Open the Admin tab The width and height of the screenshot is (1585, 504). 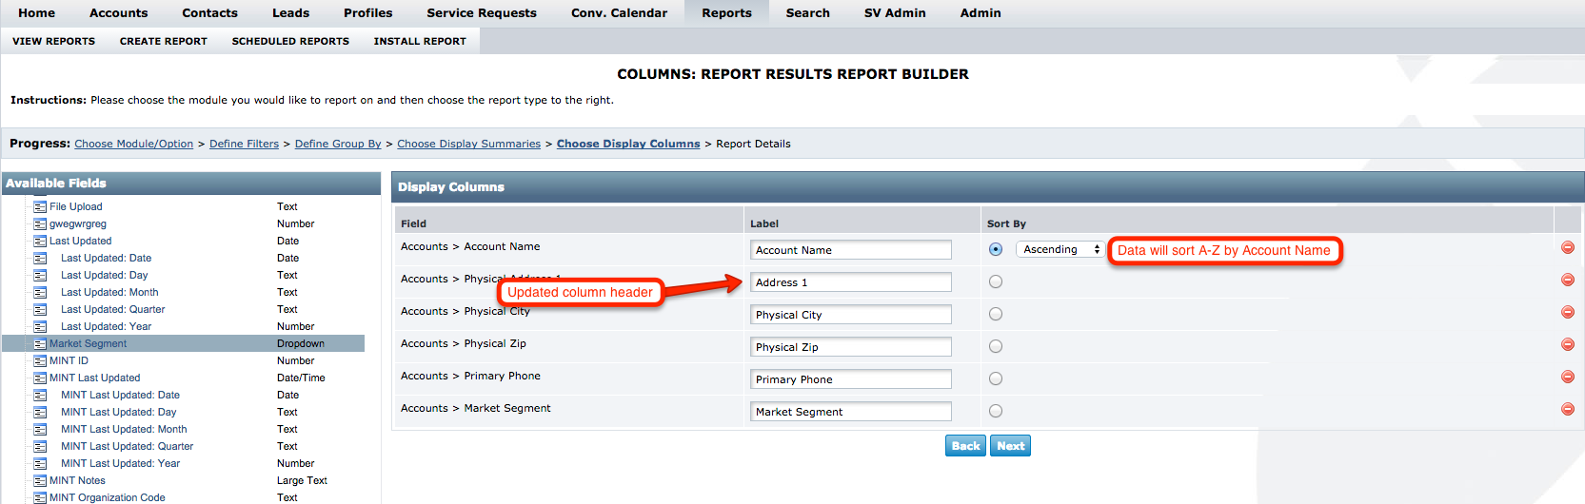981,13
